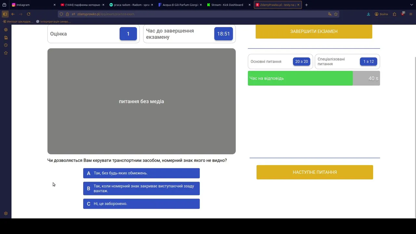The image size is (416, 234).
Task: Close the ZdamyPrawko.pl tab
Action: click(298, 5)
